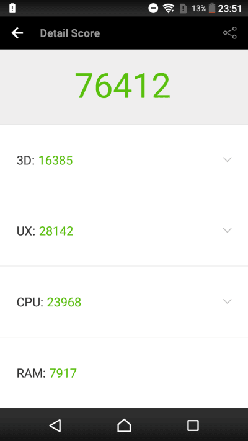Select the UX: 28142 row
The width and height of the screenshot is (248, 441).
tap(124, 231)
